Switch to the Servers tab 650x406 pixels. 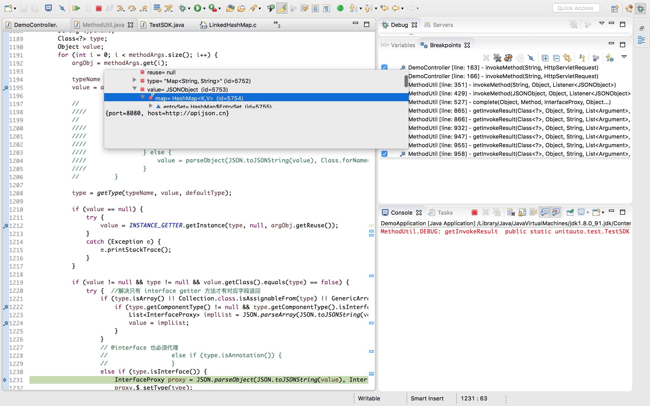(x=438, y=25)
